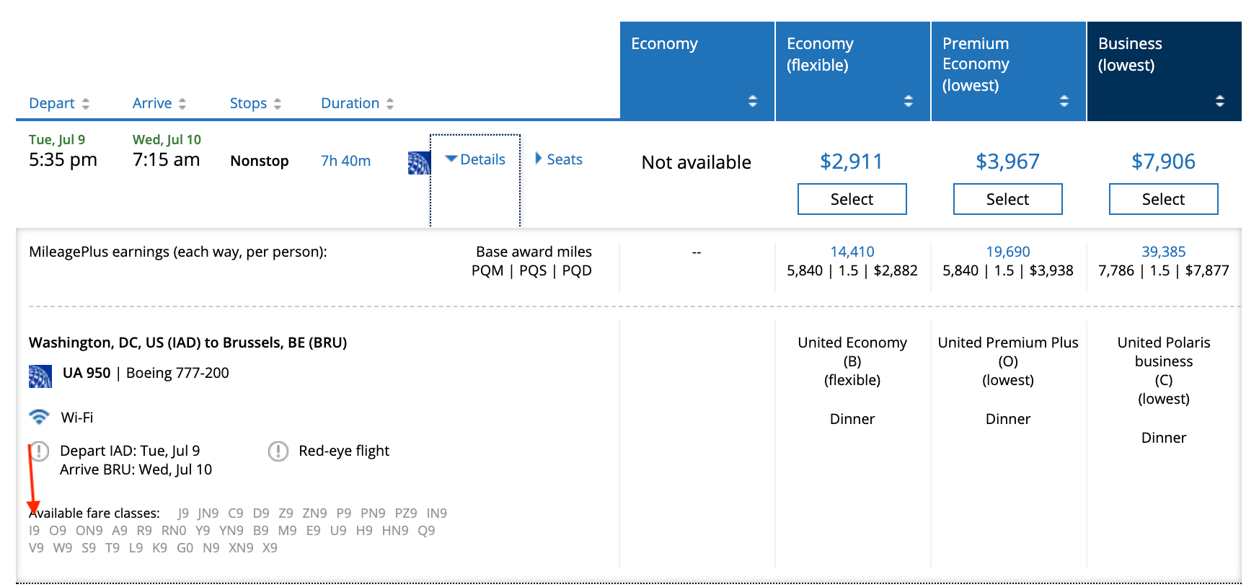Sort flights by Stops
Viewport: 1259px width, 587px height.
255,103
